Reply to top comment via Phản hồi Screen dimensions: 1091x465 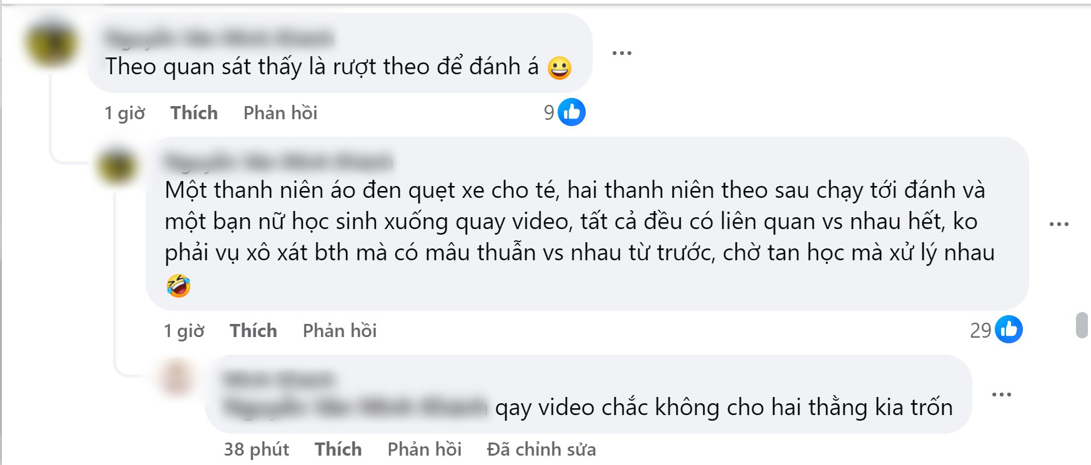(280, 113)
